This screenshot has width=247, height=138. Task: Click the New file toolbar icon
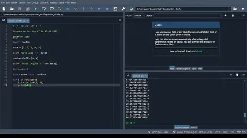pos(4,9)
